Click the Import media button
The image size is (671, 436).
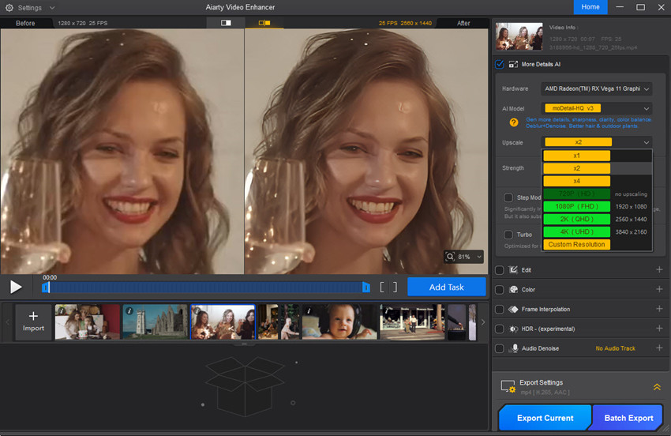(x=33, y=321)
